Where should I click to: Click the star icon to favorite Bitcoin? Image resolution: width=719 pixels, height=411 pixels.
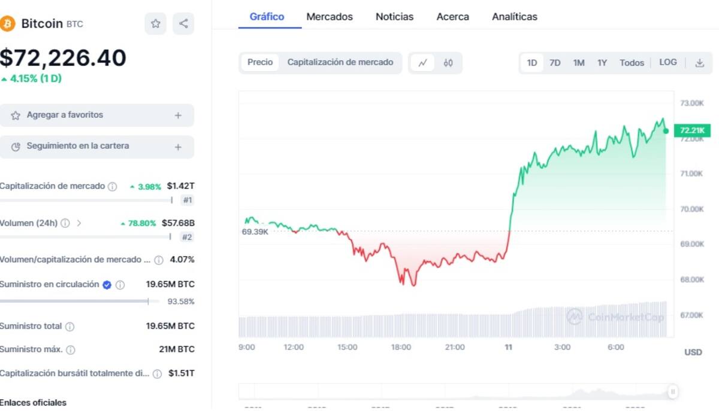[x=155, y=24]
